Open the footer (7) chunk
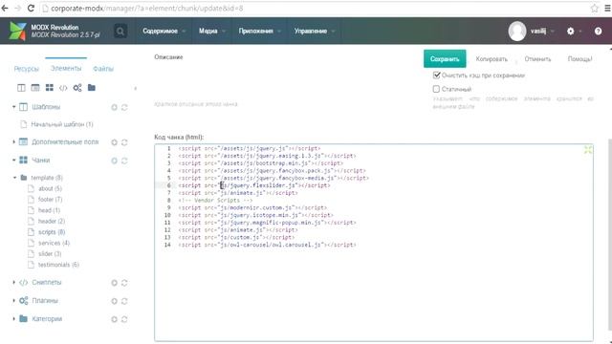The height and width of the screenshot is (344, 612). click(x=50, y=200)
